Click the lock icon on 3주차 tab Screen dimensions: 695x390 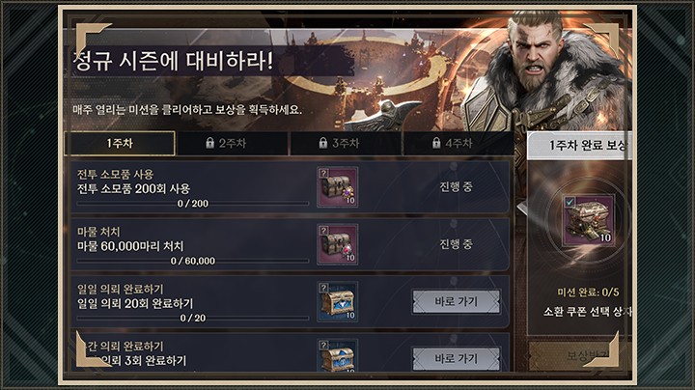(323, 143)
